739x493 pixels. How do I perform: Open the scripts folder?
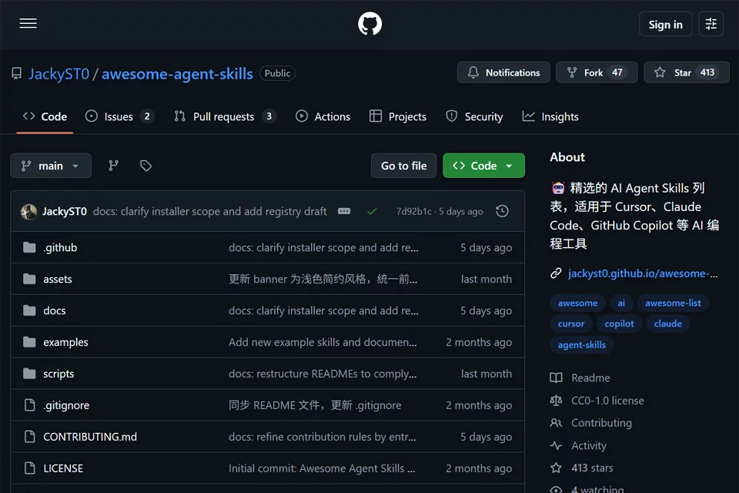coord(59,374)
